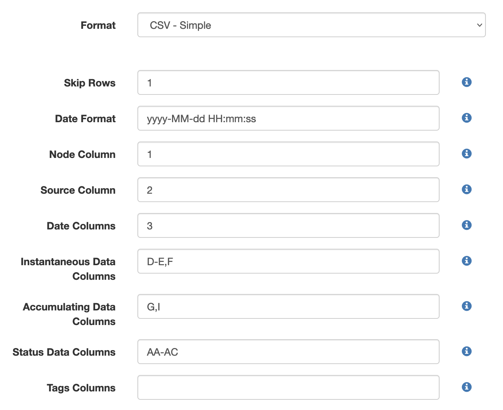The height and width of the screenshot is (410, 503).
Task: Click the info icon beside Tags Columns
Action: pos(467,387)
